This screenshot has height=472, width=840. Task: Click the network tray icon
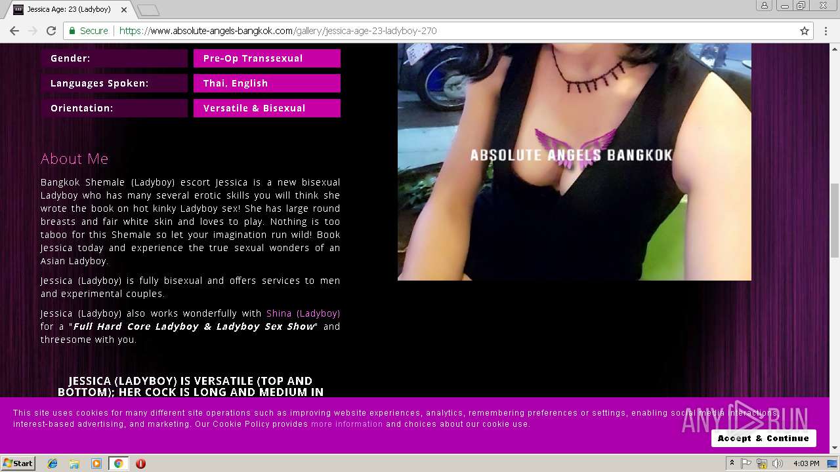pyautogui.click(x=762, y=463)
